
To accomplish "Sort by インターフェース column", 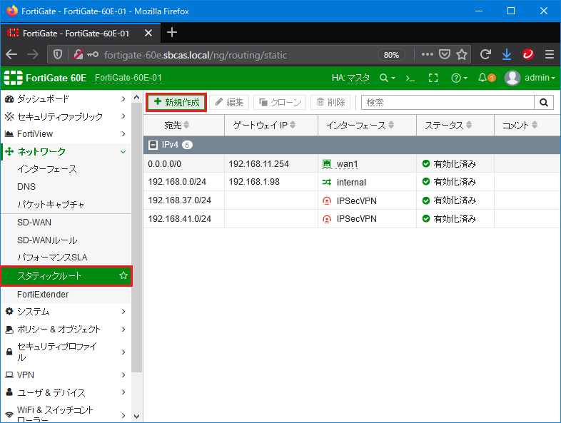I will [x=360, y=125].
